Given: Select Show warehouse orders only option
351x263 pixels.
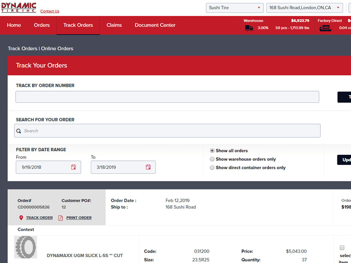Looking at the screenshot, I should pyautogui.click(x=212, y=159).
